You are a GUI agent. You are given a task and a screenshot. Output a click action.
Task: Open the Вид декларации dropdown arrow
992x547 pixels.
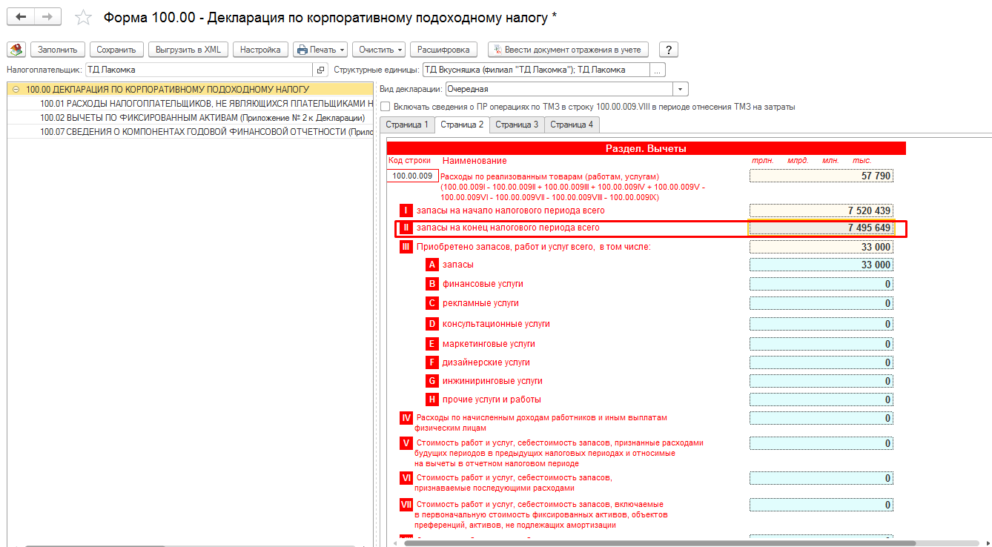click(x=681, y=89)
